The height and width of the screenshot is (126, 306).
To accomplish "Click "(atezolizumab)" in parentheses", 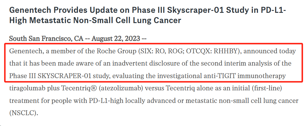I will coord(121,88).
